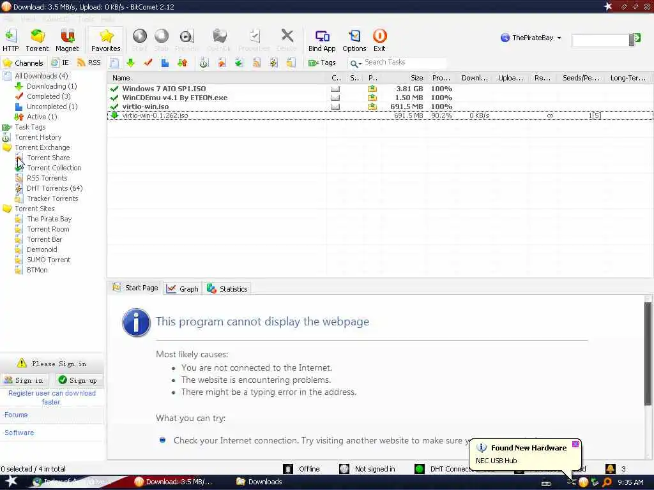Click the Sign up button

pyautogui.click(x=79, y=380)
